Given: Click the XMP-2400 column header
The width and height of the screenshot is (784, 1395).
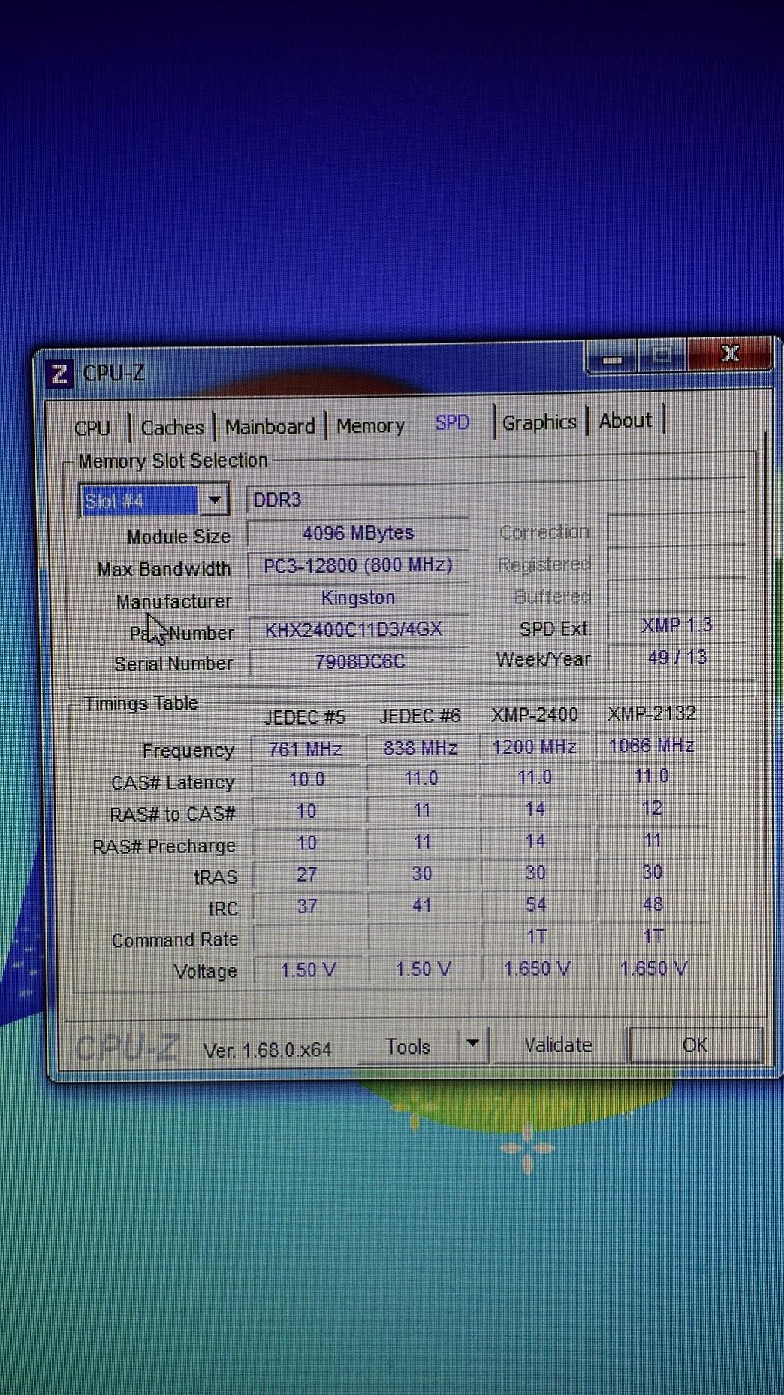Looking at the screenshot, I should point(535,714).
